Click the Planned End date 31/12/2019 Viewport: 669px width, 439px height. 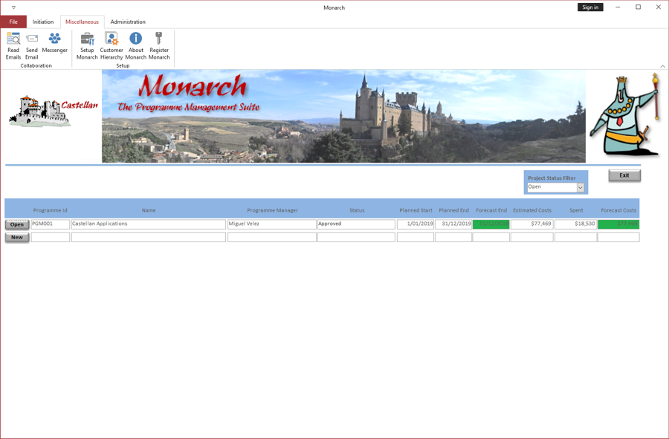pos(453,224)
